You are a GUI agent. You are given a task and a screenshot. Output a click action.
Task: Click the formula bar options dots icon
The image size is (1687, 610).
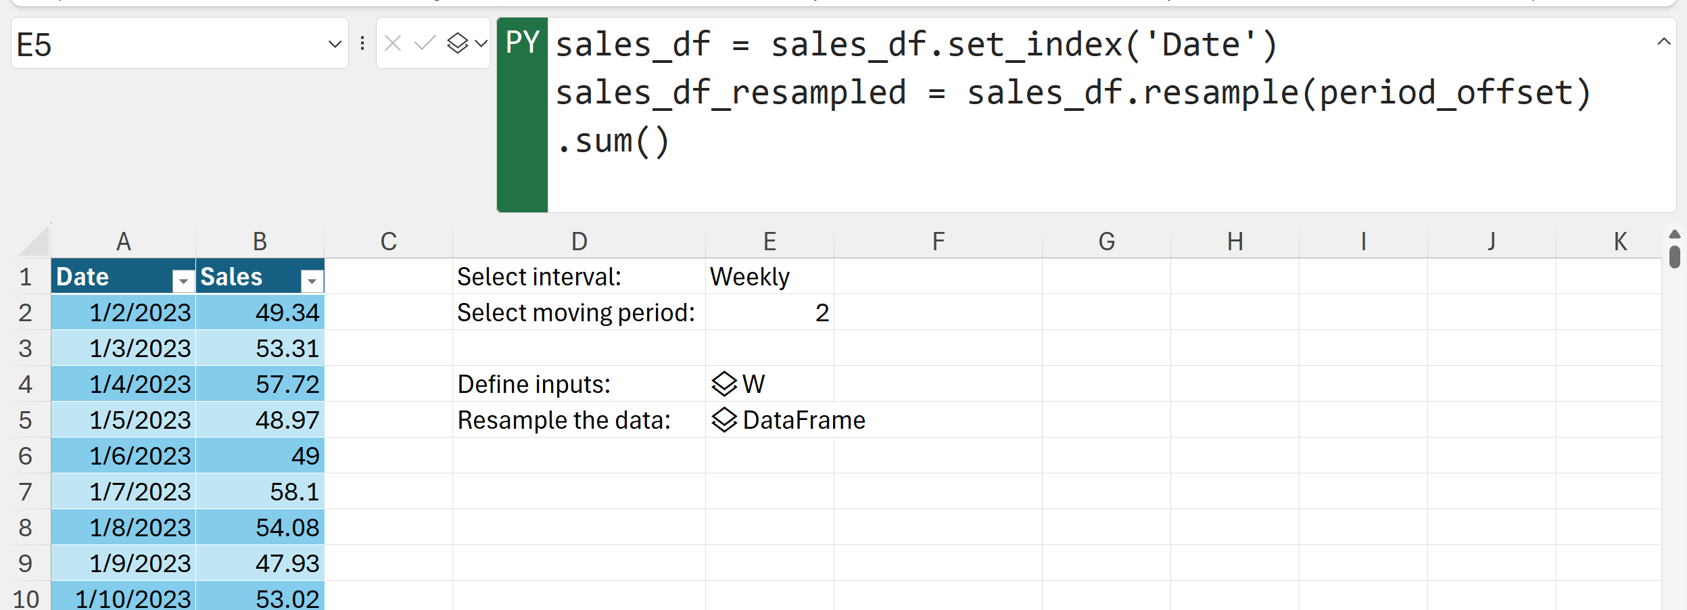pos(363,44)
